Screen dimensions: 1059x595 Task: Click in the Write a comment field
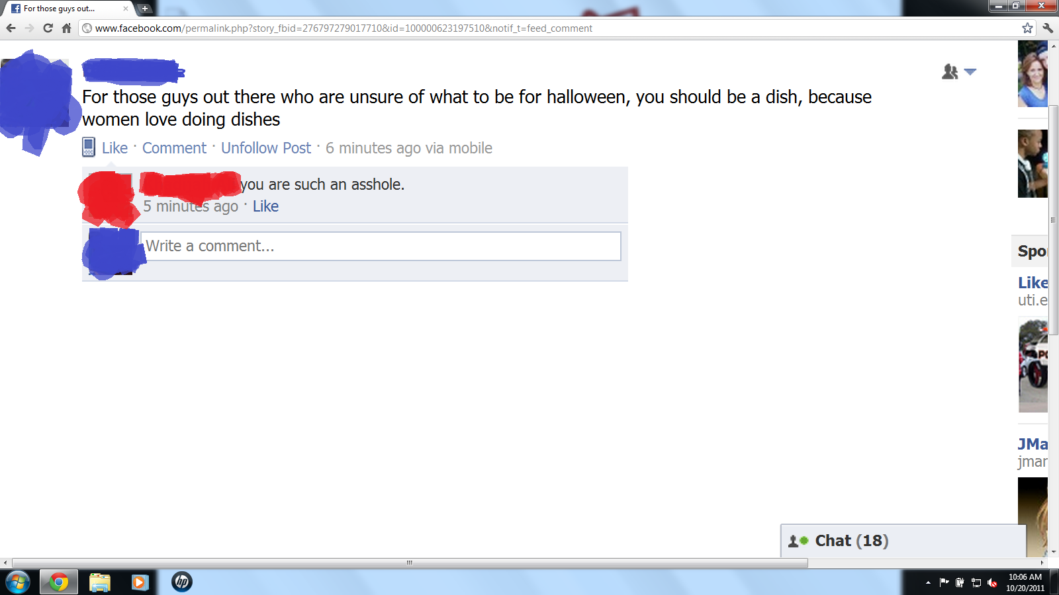pyautogui.click(x=381, y=246)
